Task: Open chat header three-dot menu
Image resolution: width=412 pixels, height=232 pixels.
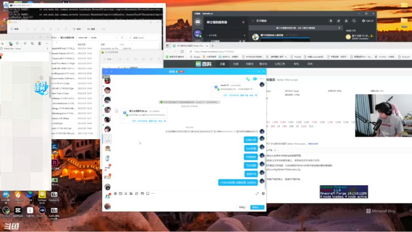Action: pos(262,79)
